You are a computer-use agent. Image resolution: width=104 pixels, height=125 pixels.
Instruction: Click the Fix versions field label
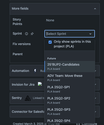(22, 44)
